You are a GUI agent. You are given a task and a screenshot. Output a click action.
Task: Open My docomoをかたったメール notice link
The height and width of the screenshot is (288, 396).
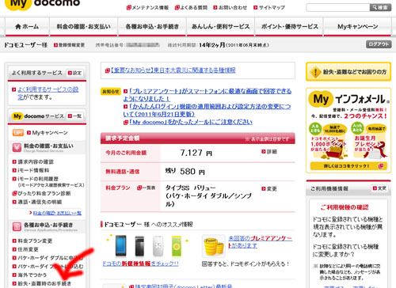pyautogui.click(x=188, y=123)
